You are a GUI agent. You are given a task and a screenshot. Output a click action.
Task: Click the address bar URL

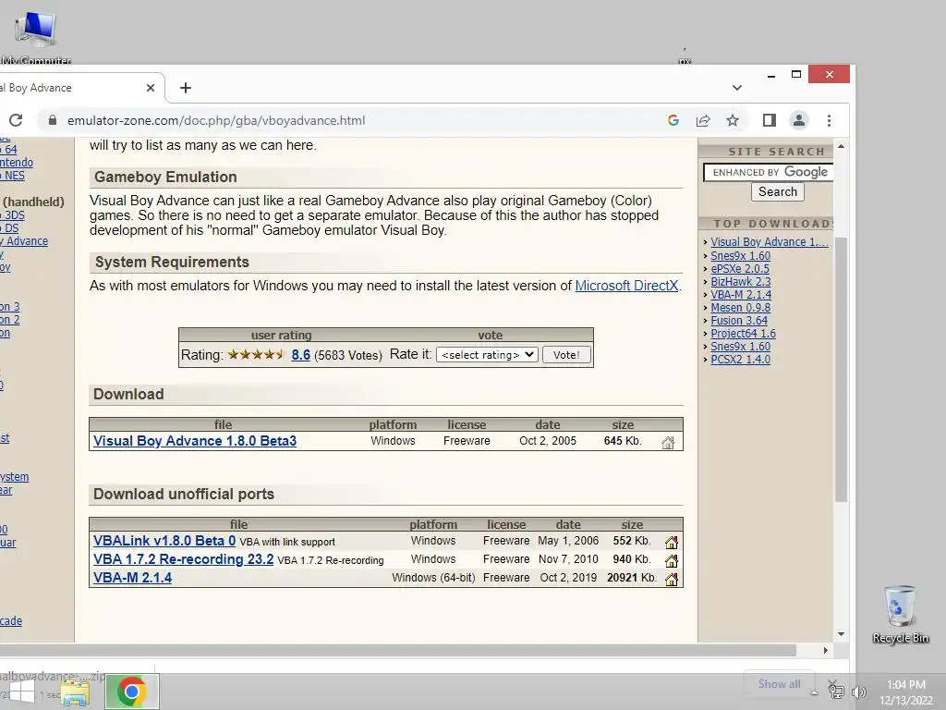(216, 120)
